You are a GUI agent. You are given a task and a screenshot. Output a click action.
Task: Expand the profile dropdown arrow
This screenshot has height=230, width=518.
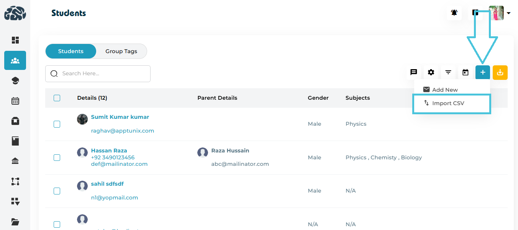pos(508,13)
